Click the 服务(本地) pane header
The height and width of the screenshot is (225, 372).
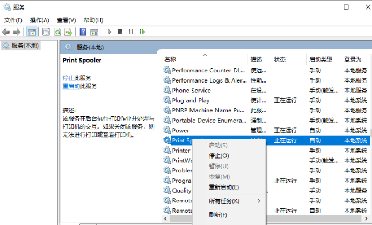90,47
